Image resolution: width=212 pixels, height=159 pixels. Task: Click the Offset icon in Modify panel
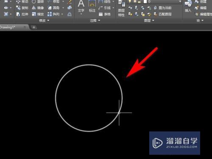pyautogui.click(x=70, y=14)
